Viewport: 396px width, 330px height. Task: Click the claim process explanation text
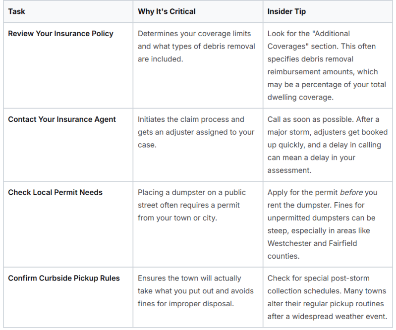tap(196, 132)
